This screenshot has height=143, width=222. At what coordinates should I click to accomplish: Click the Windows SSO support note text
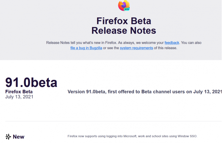[x=132, y=136]
